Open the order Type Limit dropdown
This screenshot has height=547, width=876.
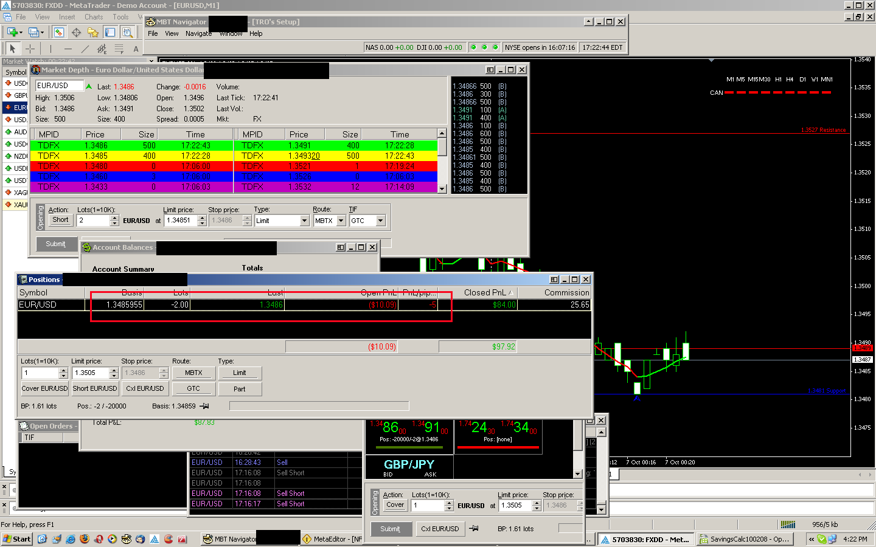(305, 221)
